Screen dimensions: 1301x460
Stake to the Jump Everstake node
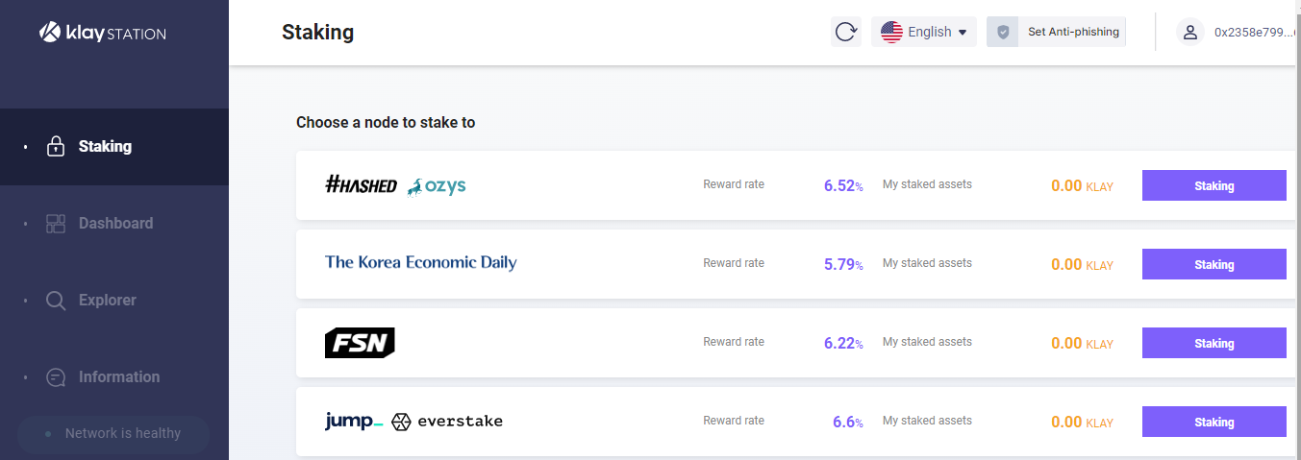pos(1213,422)
